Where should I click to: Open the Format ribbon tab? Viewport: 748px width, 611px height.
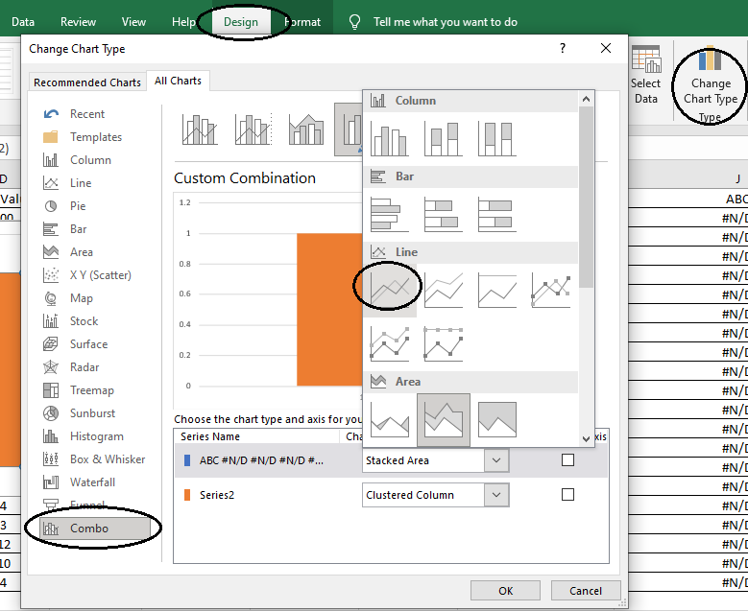coord(302,22)
